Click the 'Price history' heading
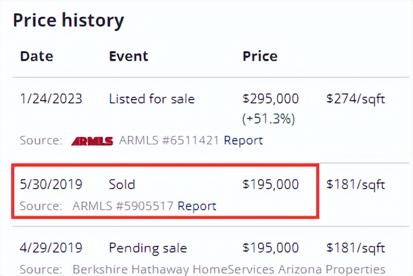Screen dimensions: 413x276 pyautogui.click(x=68, y=21)
